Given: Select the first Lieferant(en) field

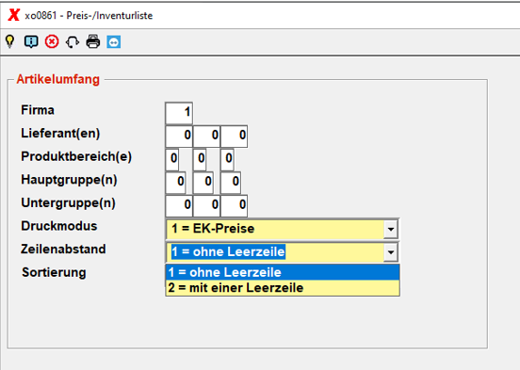Looking at the screenshot, I should coord(179,136).
